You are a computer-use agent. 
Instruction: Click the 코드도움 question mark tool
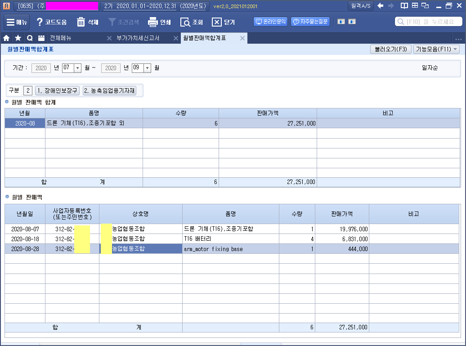[x=51, y=22]
